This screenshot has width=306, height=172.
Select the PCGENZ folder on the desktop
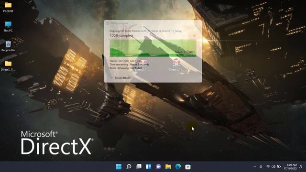click(8, 7)
